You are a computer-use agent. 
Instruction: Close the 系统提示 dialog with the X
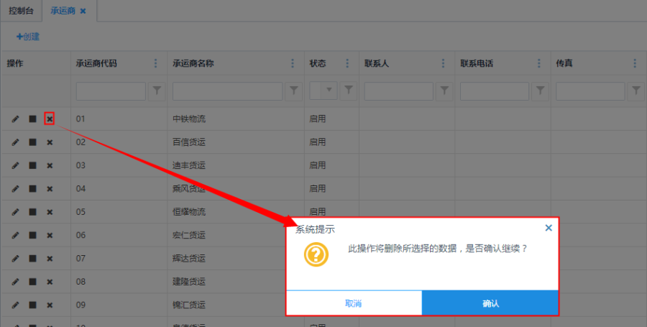coord(549,228)
